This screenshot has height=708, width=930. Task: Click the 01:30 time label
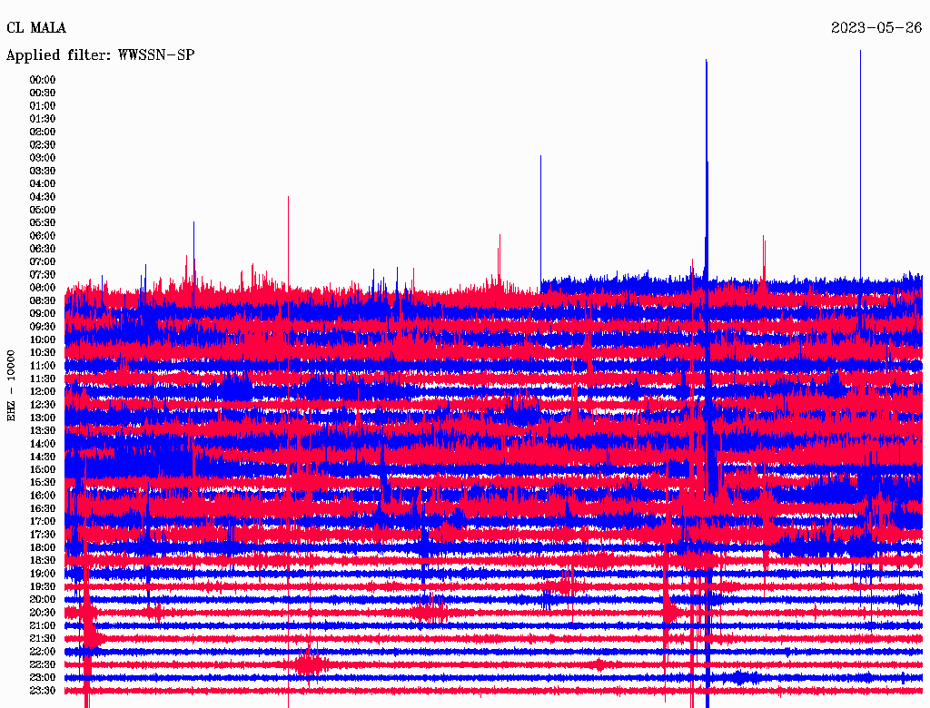point(43,119)
